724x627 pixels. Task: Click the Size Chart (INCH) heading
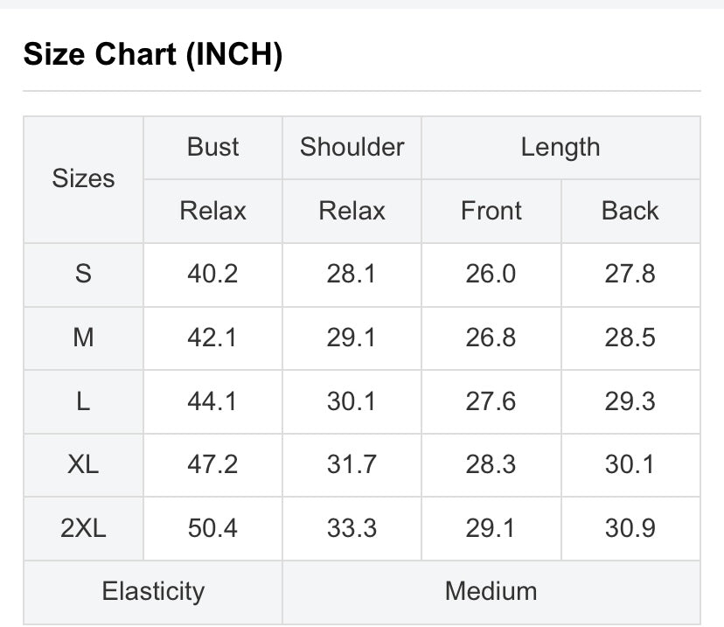(153, 54)
